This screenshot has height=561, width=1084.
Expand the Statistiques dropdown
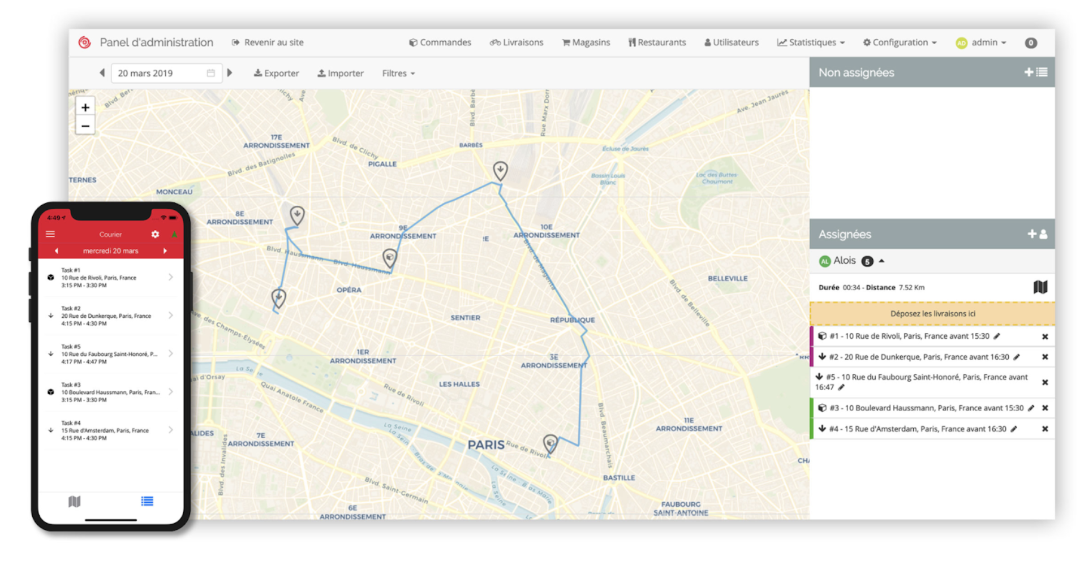811,42
